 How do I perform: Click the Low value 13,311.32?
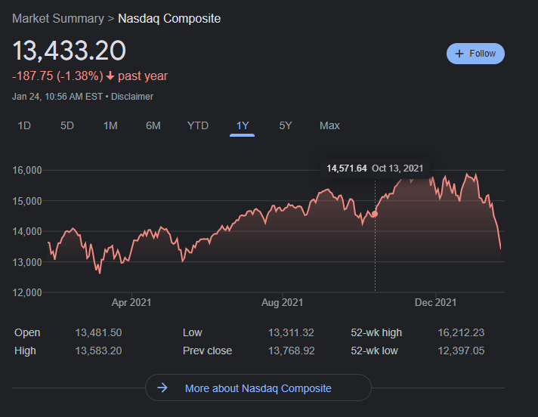point(291,332)
